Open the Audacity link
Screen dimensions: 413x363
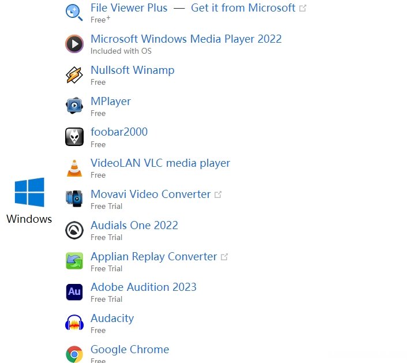point(112,319)
